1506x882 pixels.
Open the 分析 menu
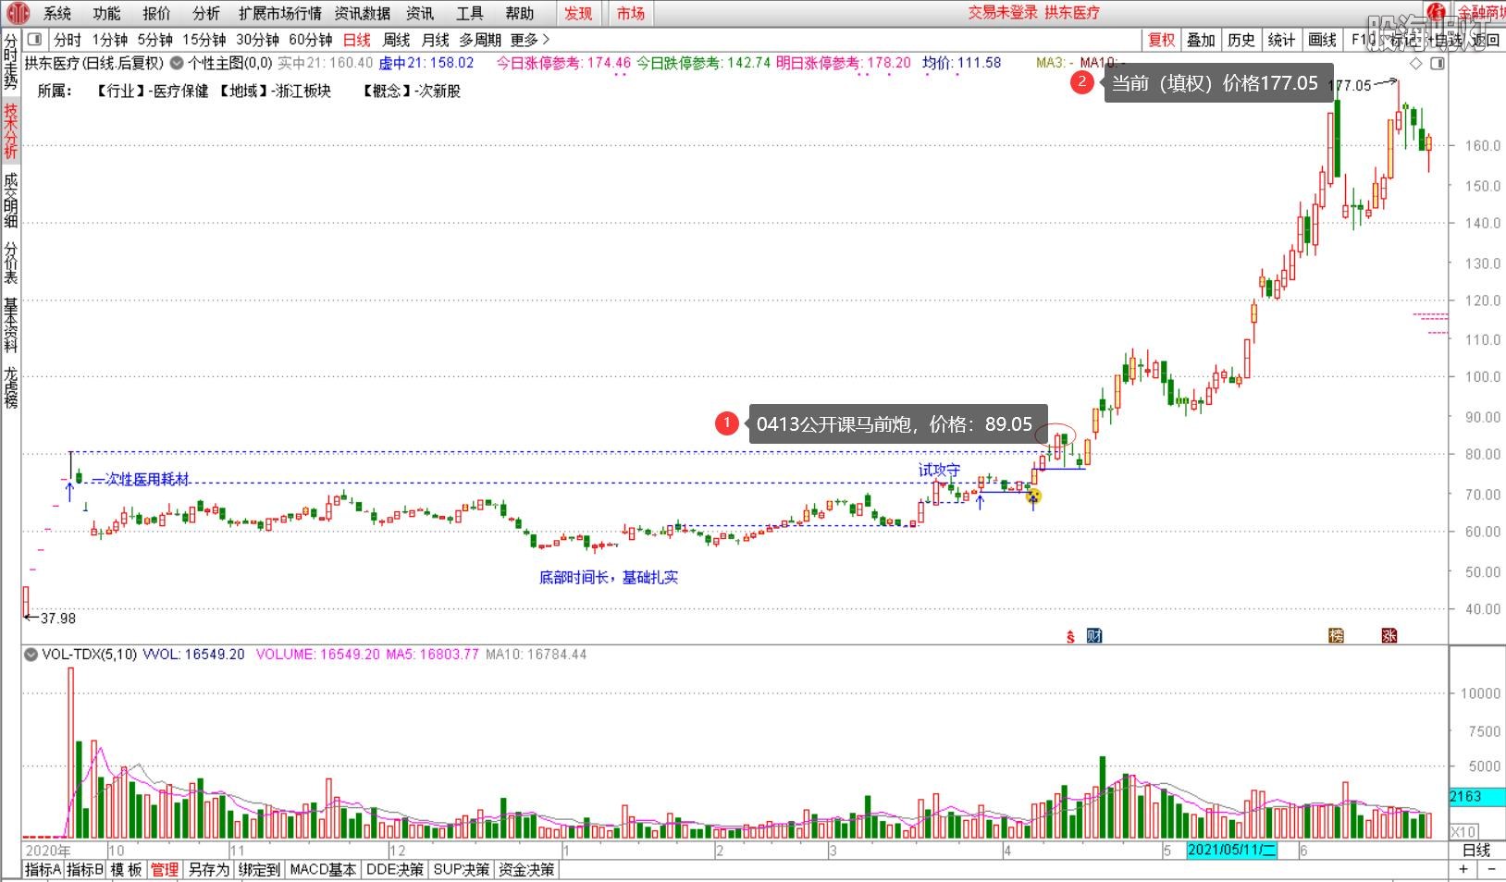(x=206, y=13)
